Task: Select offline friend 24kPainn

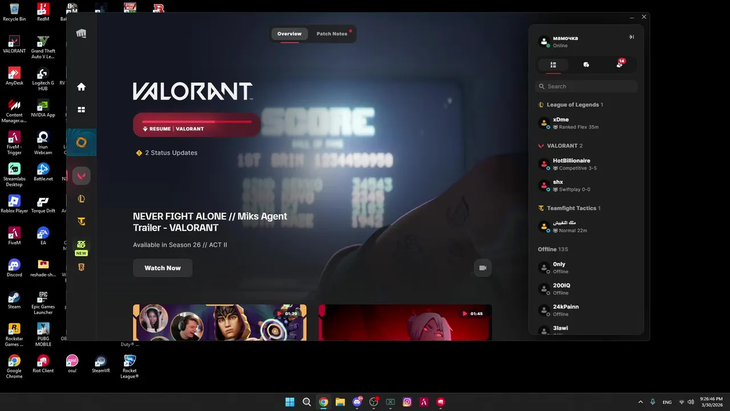Action: [586, 310]
